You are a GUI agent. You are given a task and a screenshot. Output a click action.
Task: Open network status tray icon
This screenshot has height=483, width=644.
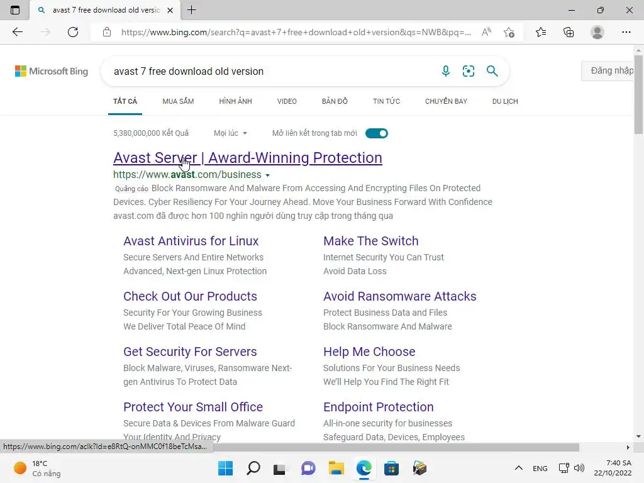(x=564, y=468)
